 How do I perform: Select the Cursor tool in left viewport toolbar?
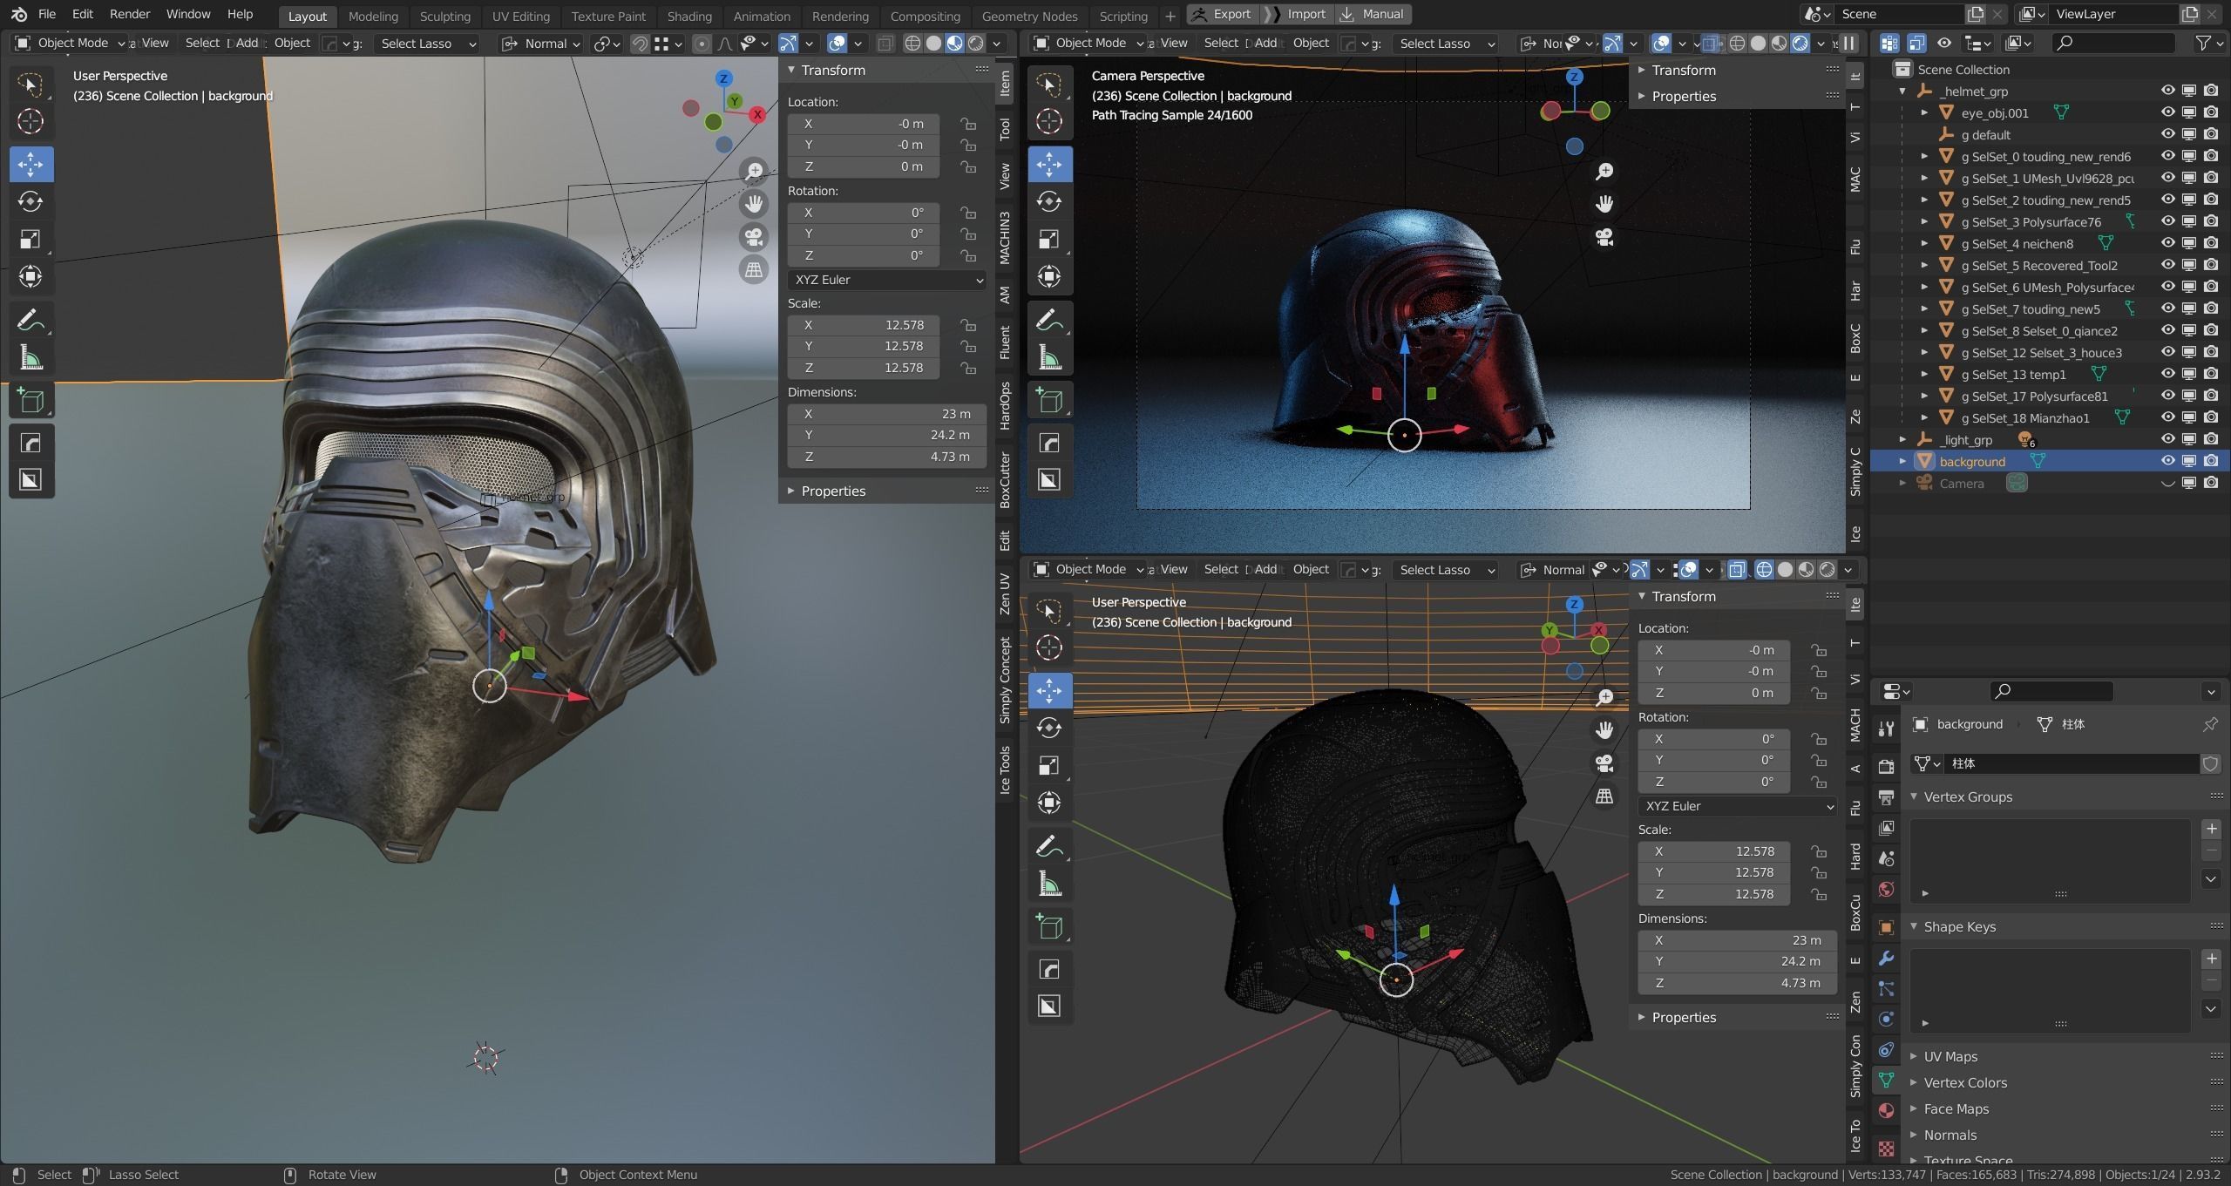[31, 121]
